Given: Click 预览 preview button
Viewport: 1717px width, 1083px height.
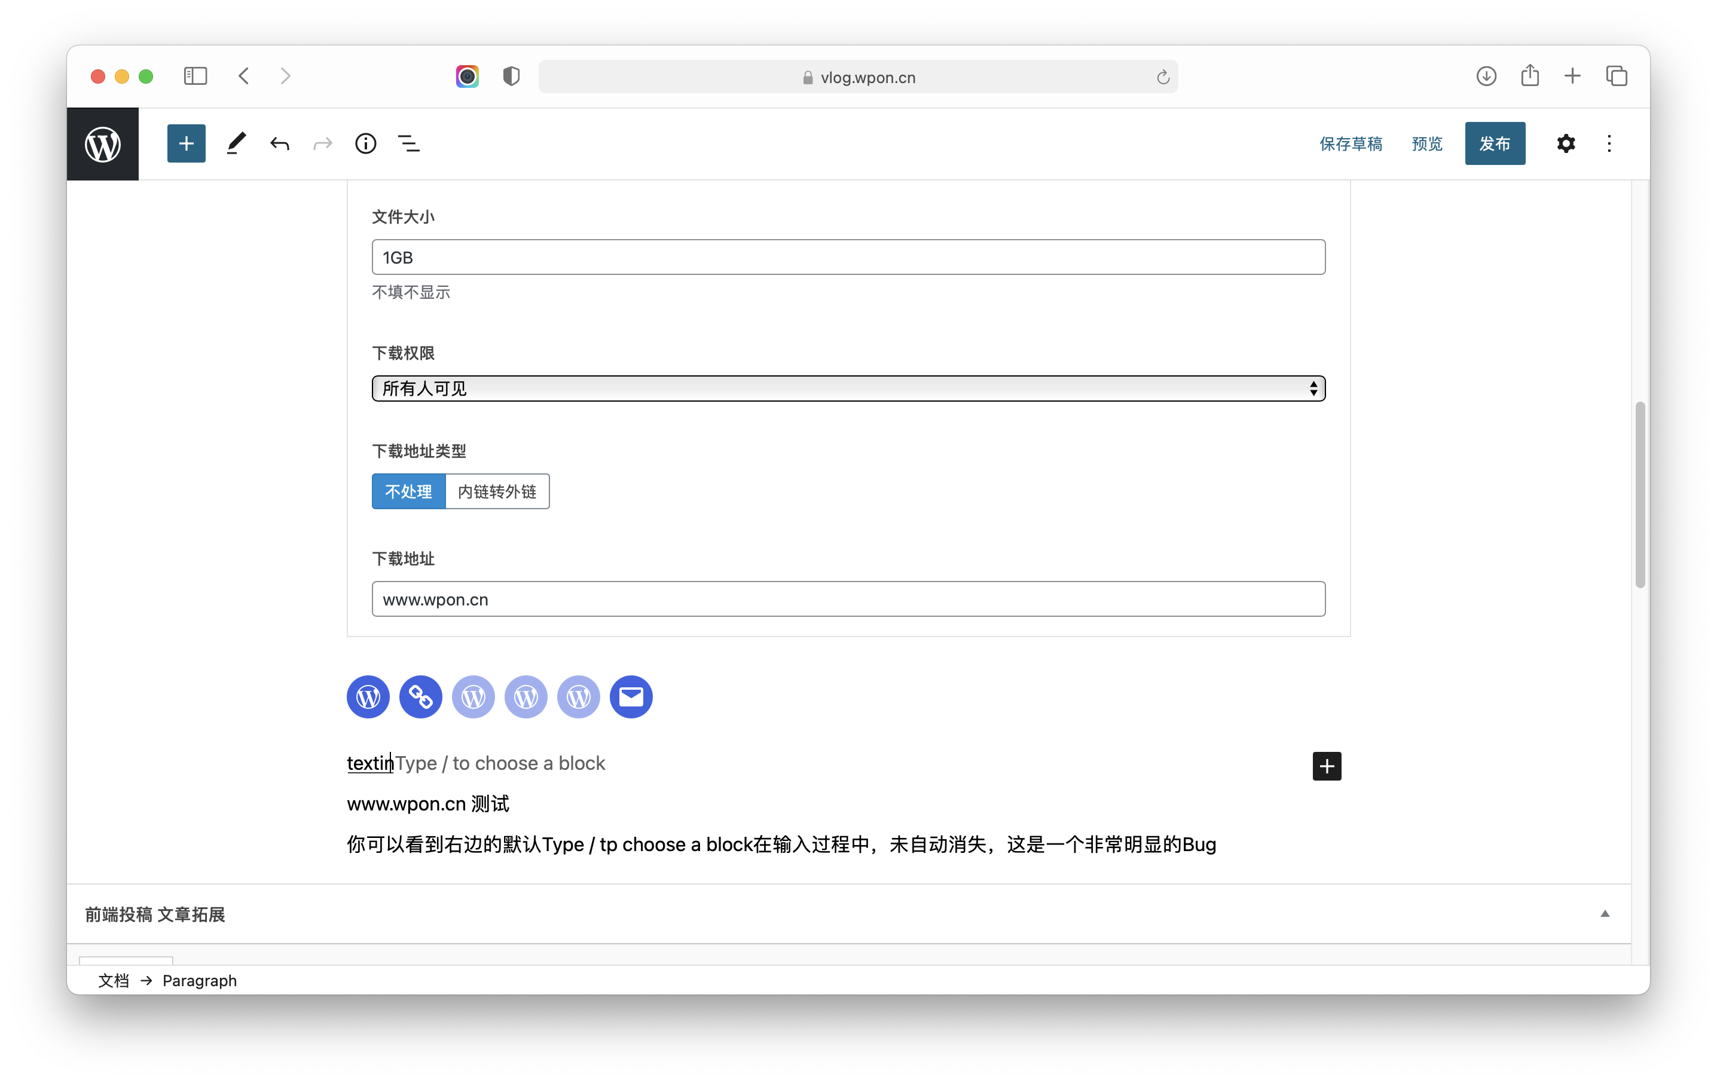Looking at the screenshot, I should 1427,143.
